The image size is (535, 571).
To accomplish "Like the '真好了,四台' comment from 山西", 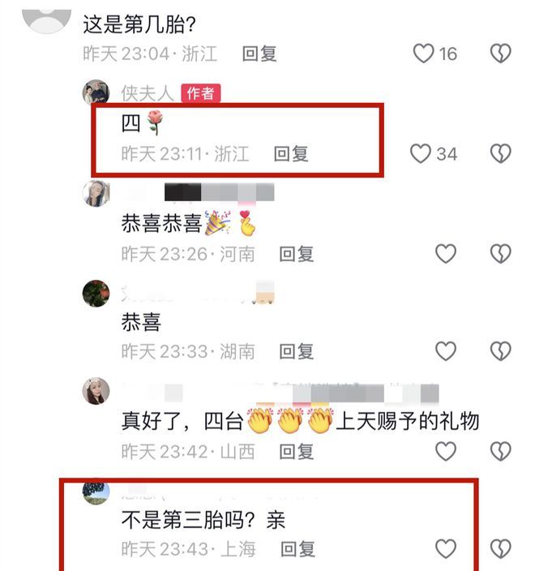I will (x=446, y=451).
